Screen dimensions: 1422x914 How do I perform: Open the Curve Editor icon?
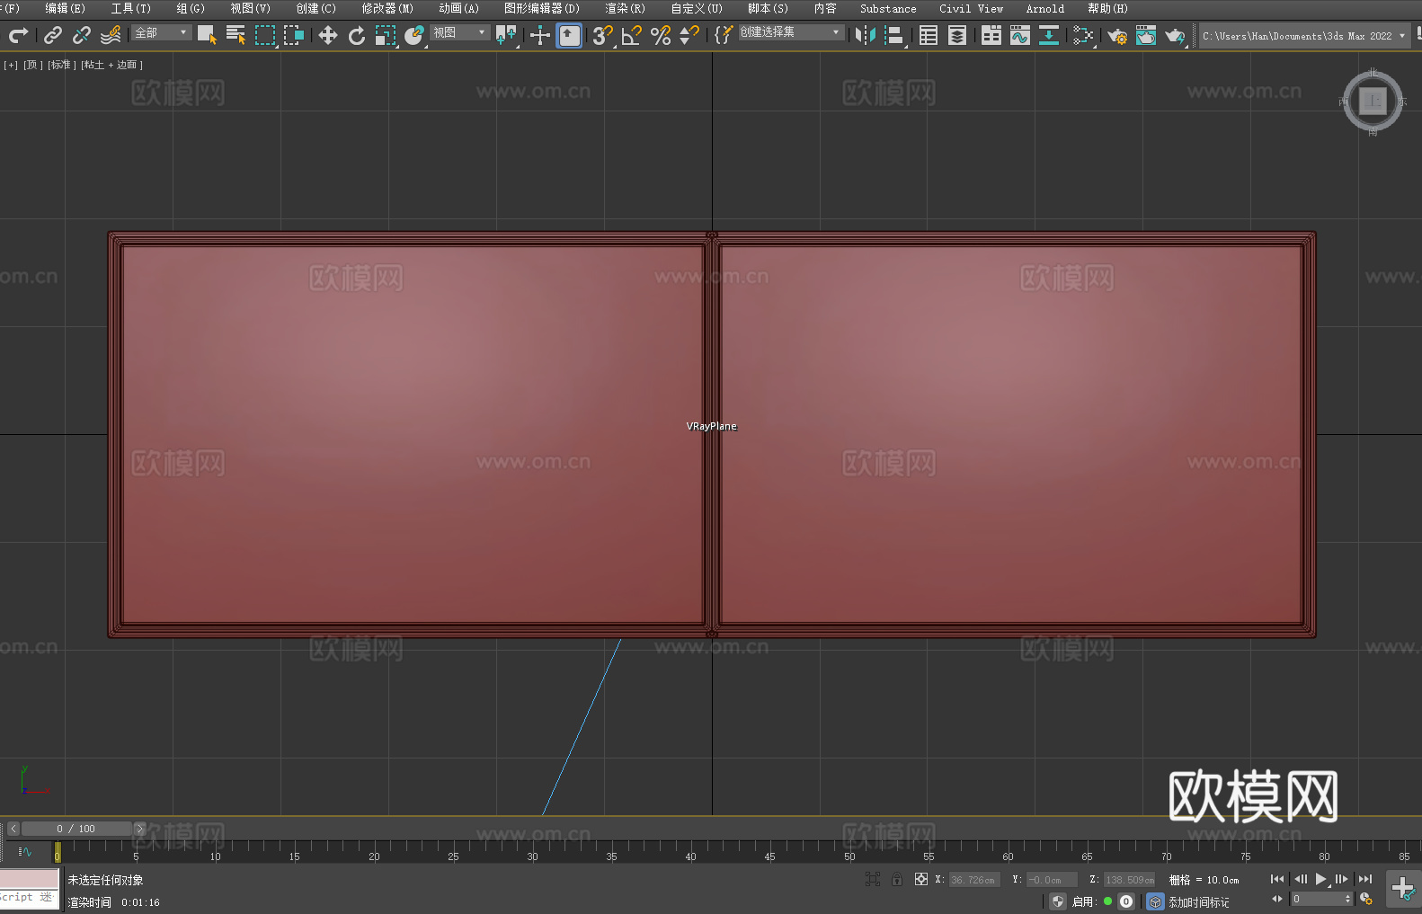[x=1020, y=35]
